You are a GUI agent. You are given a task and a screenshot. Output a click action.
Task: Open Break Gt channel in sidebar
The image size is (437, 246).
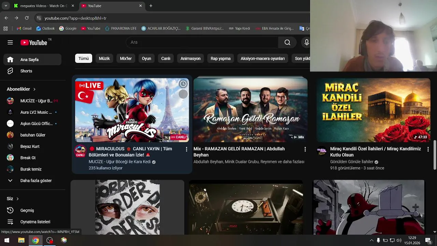click(32, 158)
